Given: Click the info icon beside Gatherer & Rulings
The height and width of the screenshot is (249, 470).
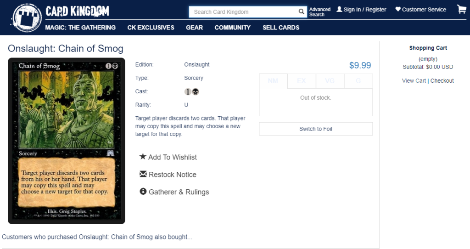Looking at the screenshot, I should [x=143, y=192].
